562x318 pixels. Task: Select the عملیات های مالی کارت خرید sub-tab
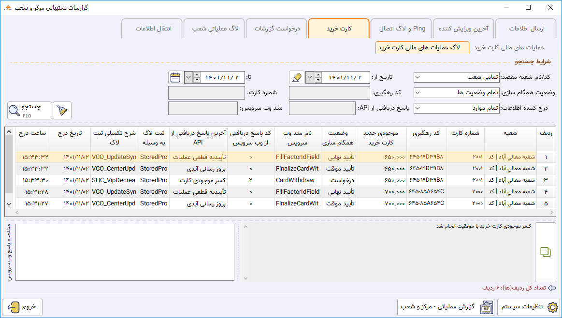pos(509,48)
